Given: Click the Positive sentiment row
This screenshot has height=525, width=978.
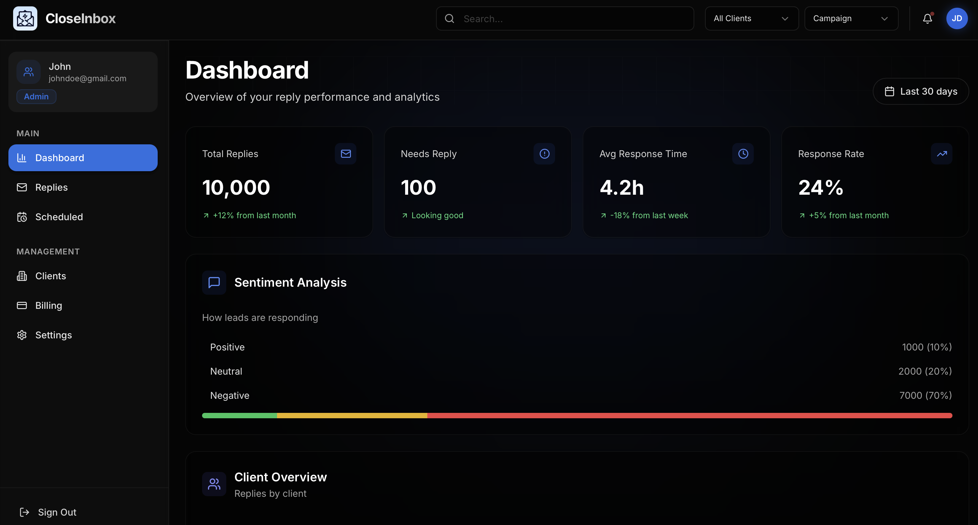Looking at the screenshot, I should click(577, 347).
